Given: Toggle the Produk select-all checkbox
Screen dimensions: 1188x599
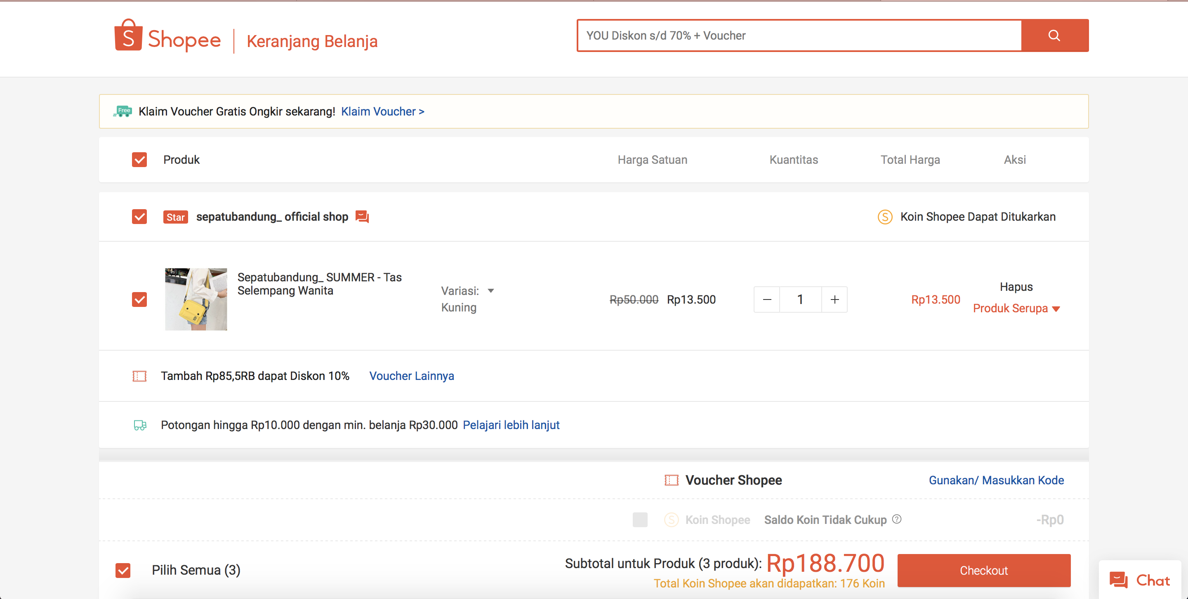Looking at the screenshot, I should pyautogui.click(x=139, y=160).
